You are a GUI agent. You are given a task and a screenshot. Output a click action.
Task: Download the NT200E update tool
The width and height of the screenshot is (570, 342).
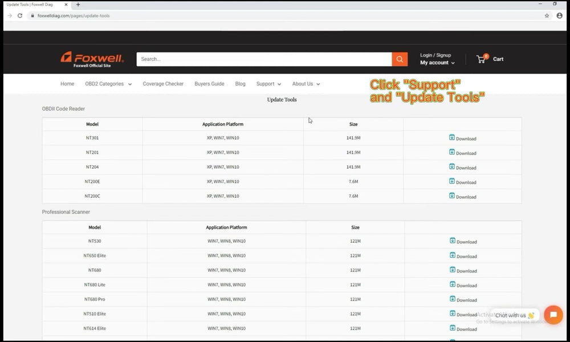(462, 182)
